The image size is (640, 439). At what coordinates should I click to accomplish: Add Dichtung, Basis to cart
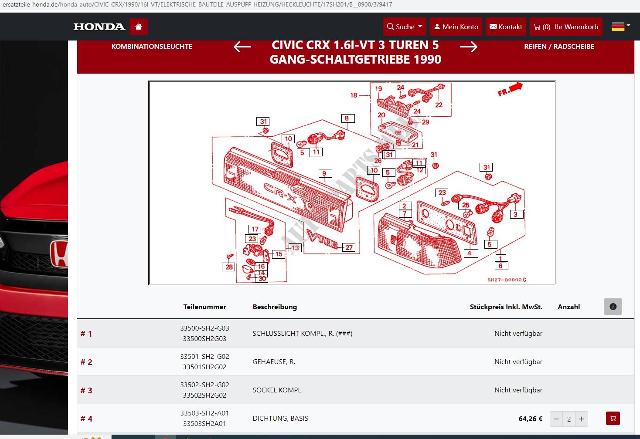click(613, 419)
